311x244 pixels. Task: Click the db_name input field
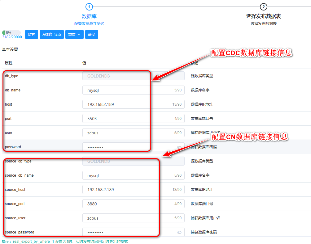127,90
